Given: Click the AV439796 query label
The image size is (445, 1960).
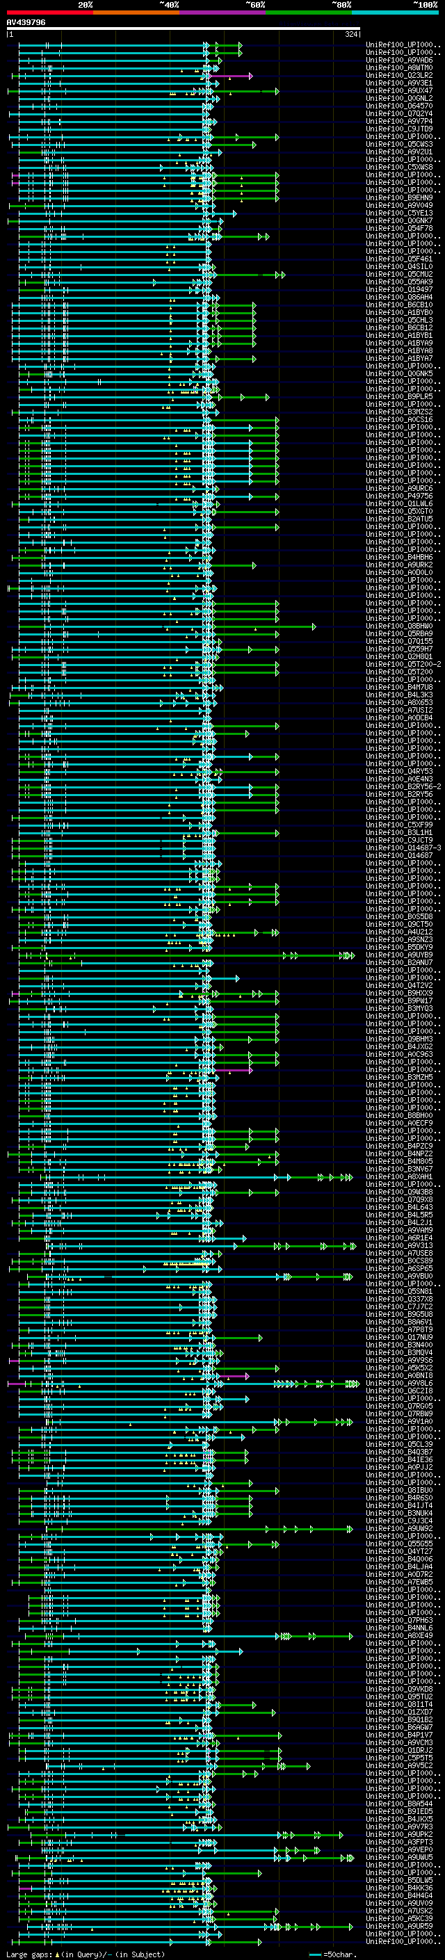Looking at the screenshot, I should (26, 23).
